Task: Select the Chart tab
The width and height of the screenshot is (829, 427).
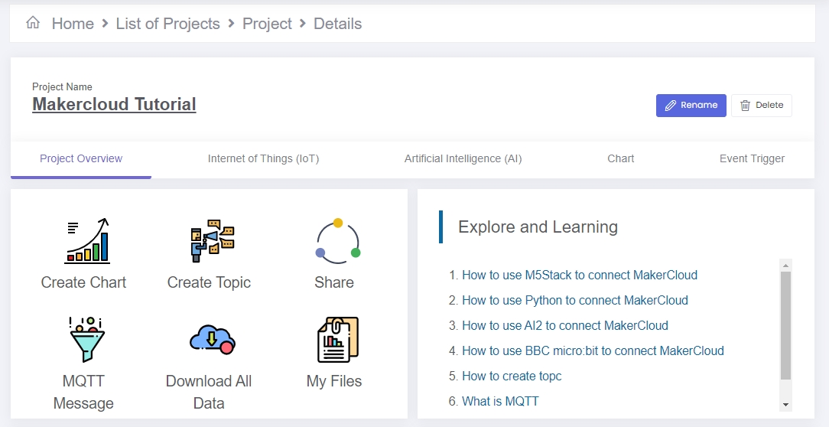Action: click(x=621, y=158)
